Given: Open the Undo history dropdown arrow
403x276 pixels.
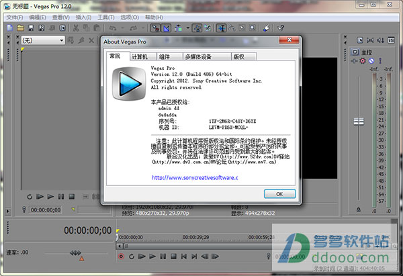Looking at the screenshot, I should (x=122, y=28).
